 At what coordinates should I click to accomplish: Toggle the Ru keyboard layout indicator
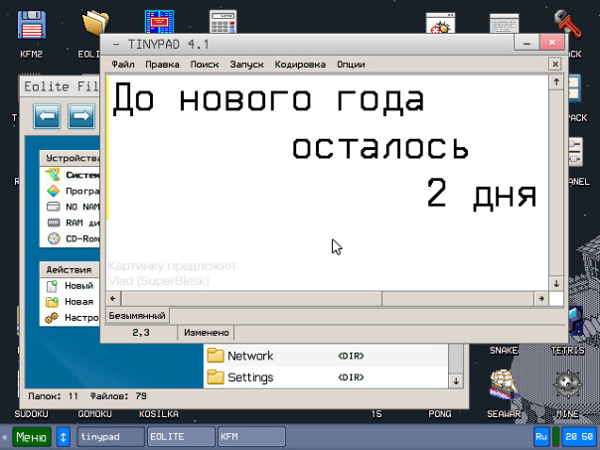(541, 437)
